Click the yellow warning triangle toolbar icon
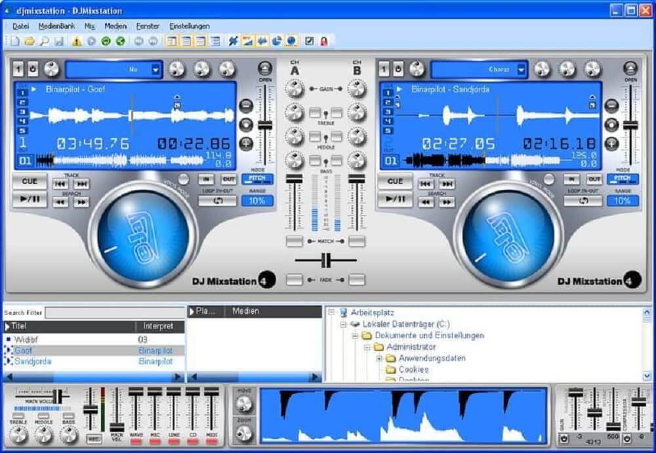 coord(77,41)
